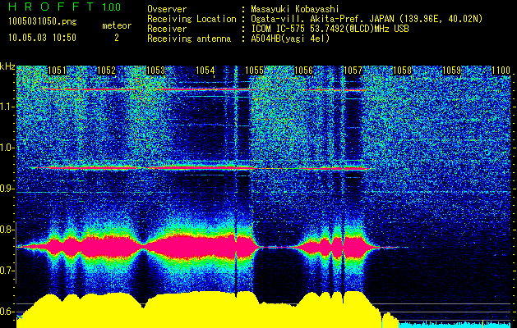Viewport: 517px width, 328px height.
Task: Click the Ovserver field label
Action: pyautogui.click(x=167, y=9)
